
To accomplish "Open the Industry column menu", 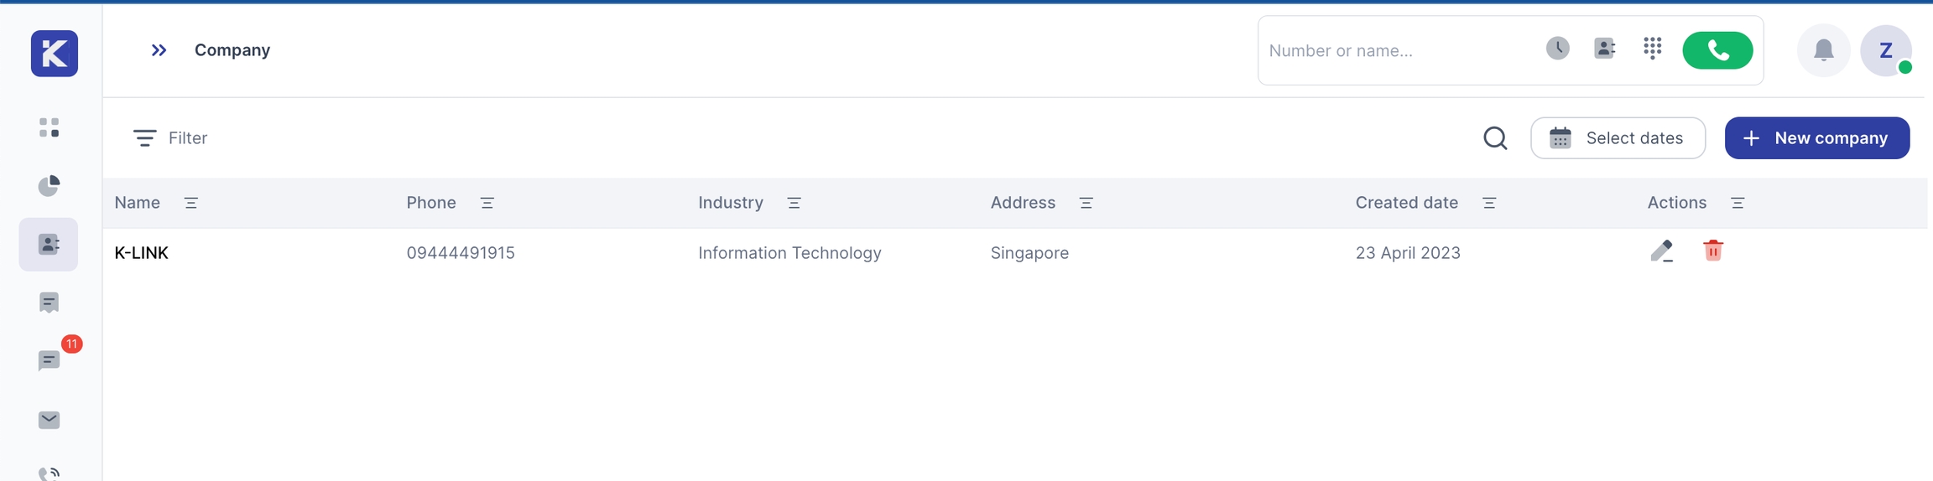I will click(794, 203).
